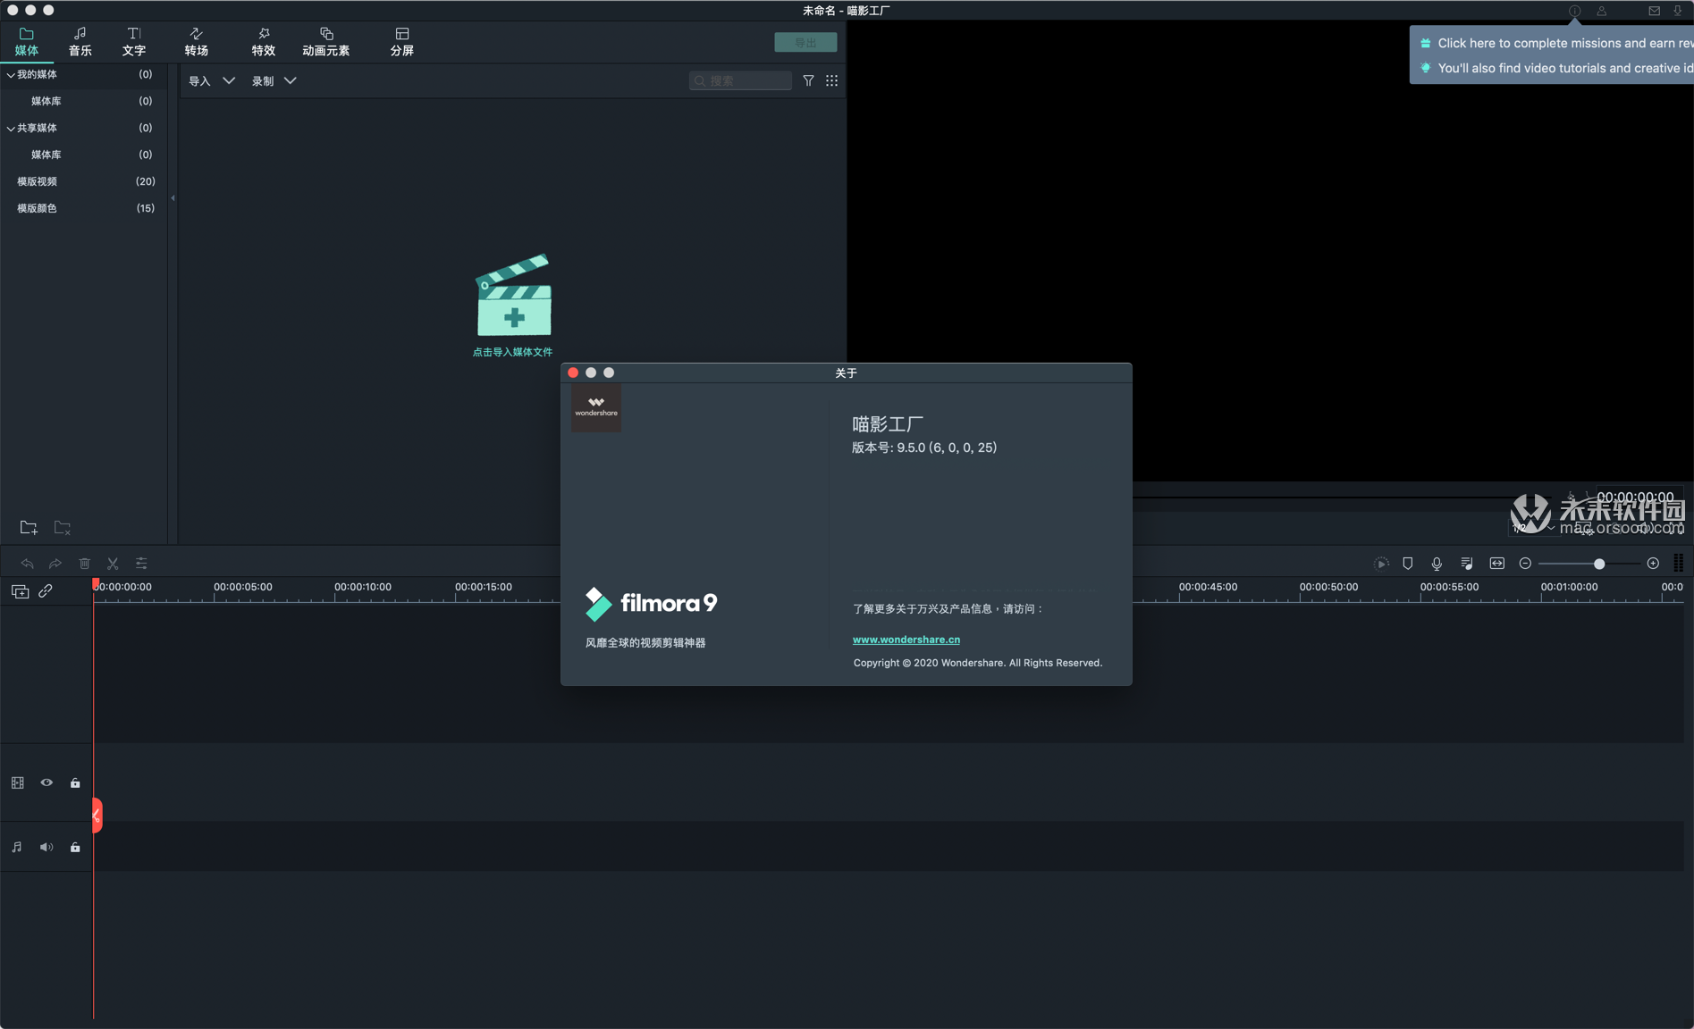Image resolution: width=1694 pixels, height=1029 pixels.
Task: Switch to the 音乐 (Music) tab
Action: [80, 42]
